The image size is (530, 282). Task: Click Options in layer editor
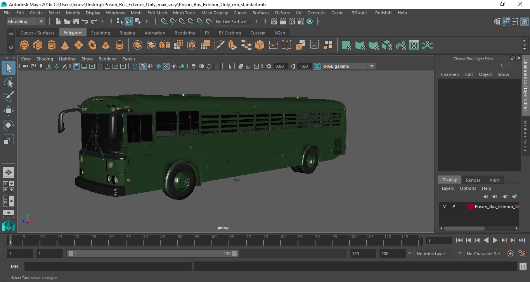click(x=468, y=188)
